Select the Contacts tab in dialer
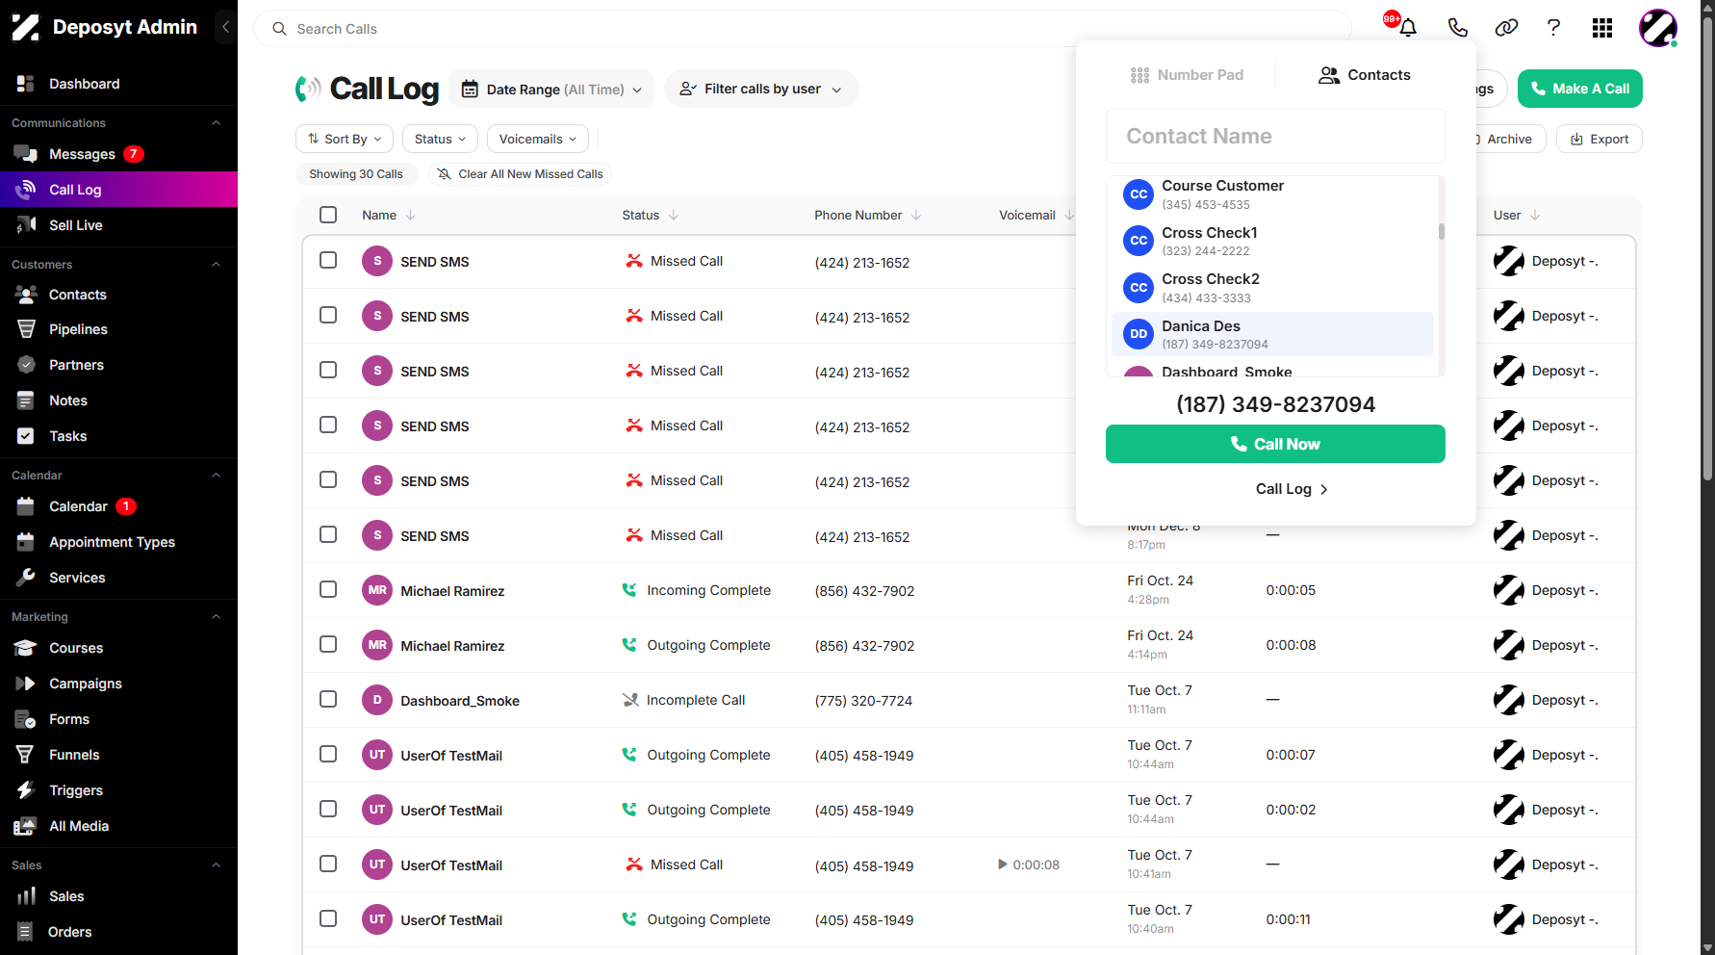 [1364, 75]
